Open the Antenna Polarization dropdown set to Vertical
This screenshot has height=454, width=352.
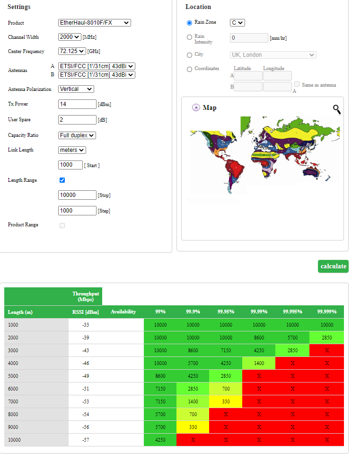coord(76,89)
